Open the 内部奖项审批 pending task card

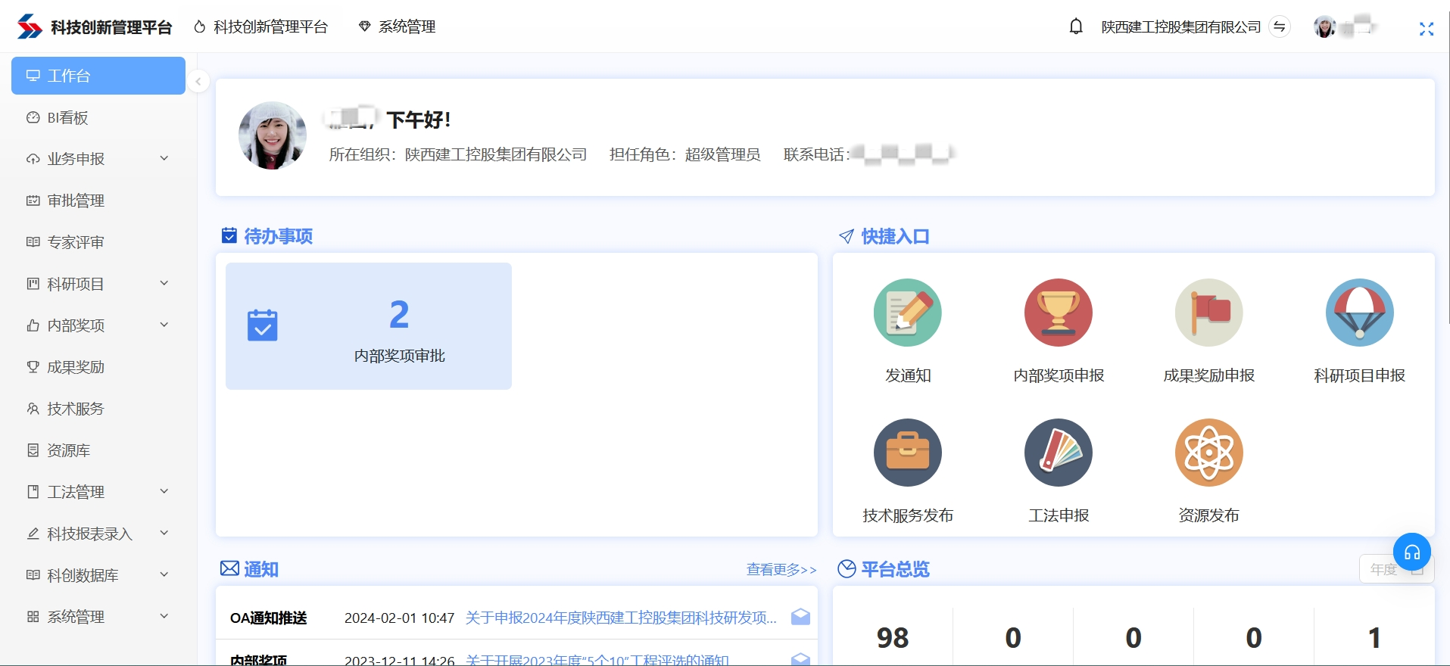point(369,326)
